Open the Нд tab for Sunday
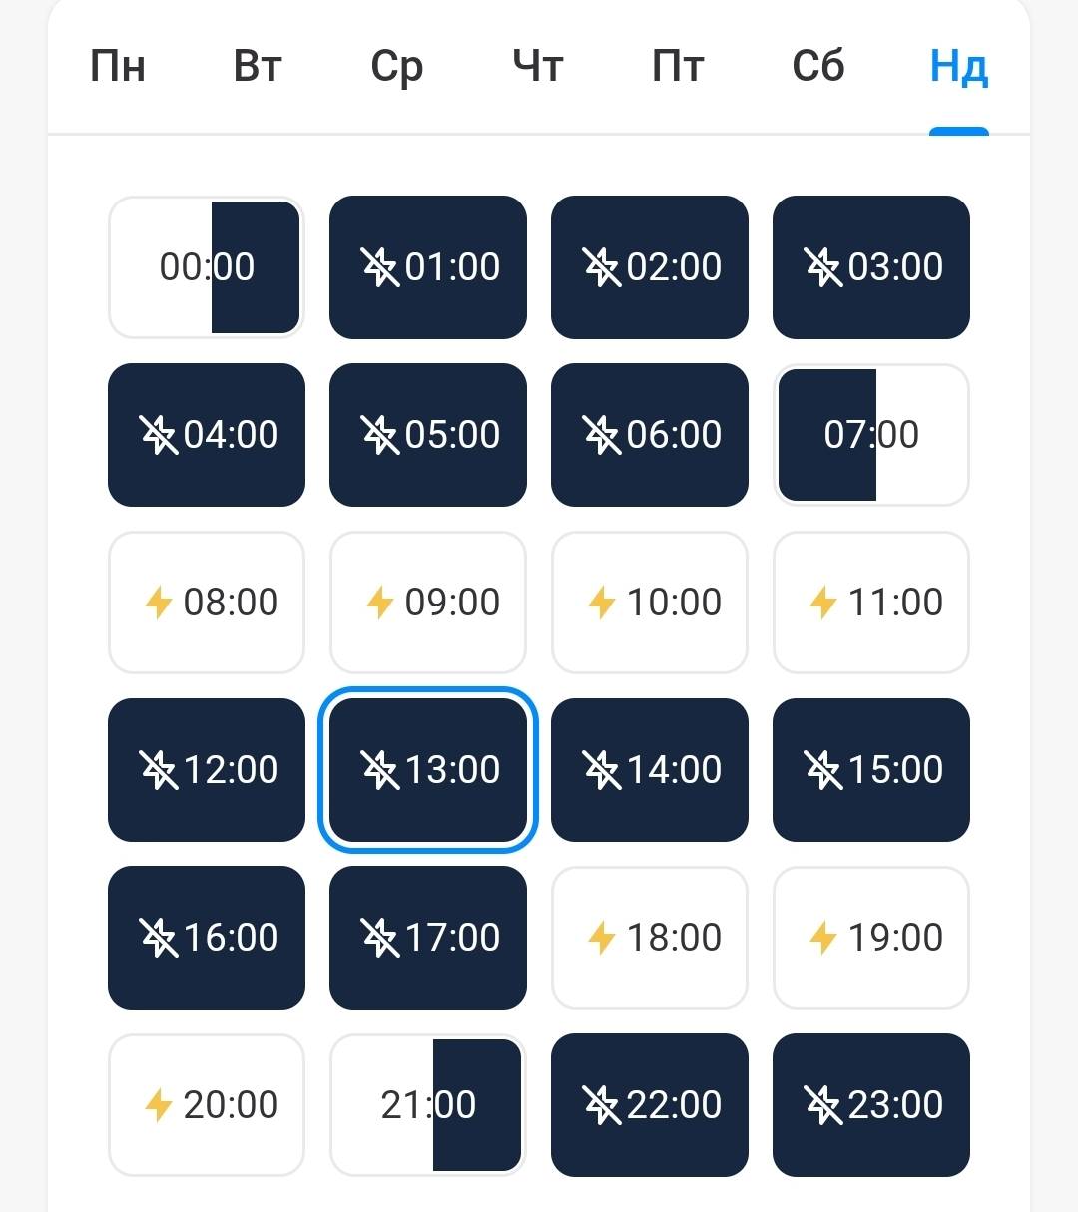This screenshot has height=1212, width=1078. coord(958,67)
